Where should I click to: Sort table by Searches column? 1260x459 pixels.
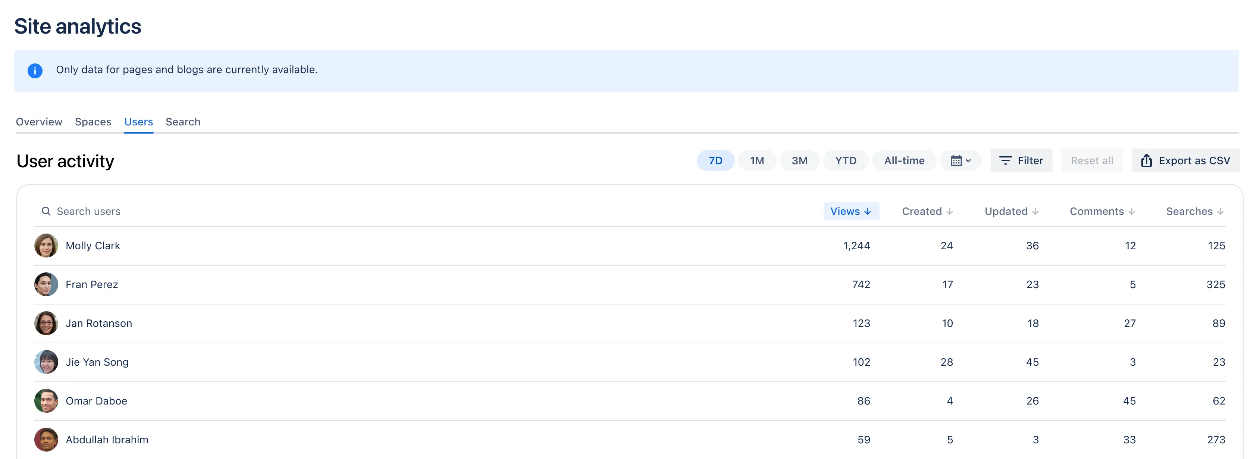click(x=1194, y=211)
